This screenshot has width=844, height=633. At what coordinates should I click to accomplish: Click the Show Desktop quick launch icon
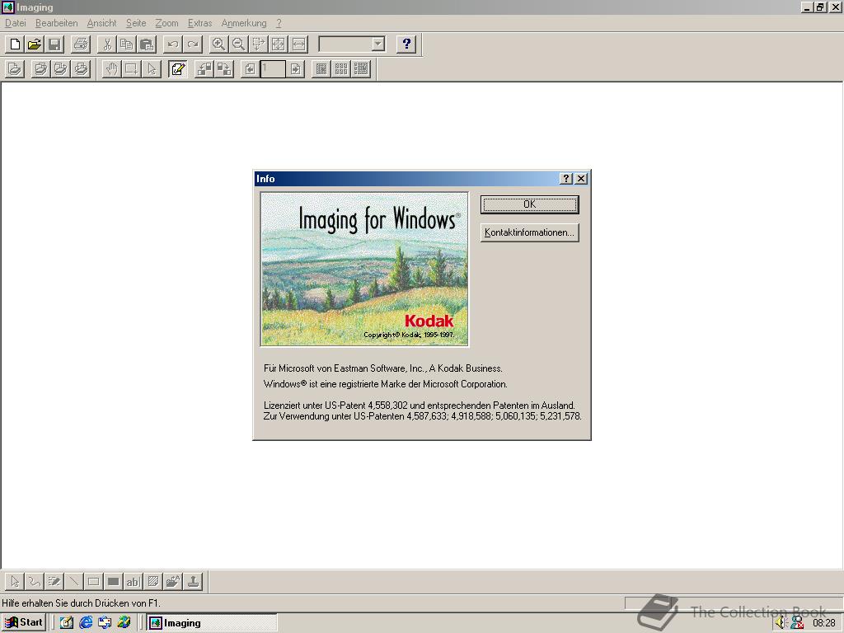[x=66, y=623]
